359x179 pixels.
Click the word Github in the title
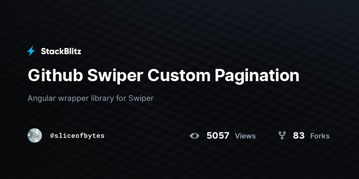(x=55, y=76)
